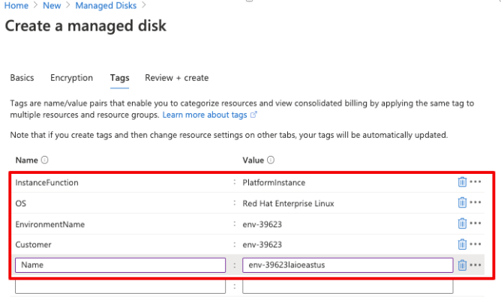The height and width of the screenshot is (302, 501).
Task: Open more options for Customer tag
Action: coord(475,244)
